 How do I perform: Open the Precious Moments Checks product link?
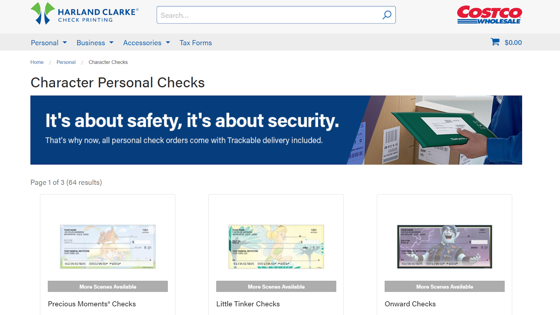pyautogui.click(x=92, y=304)
